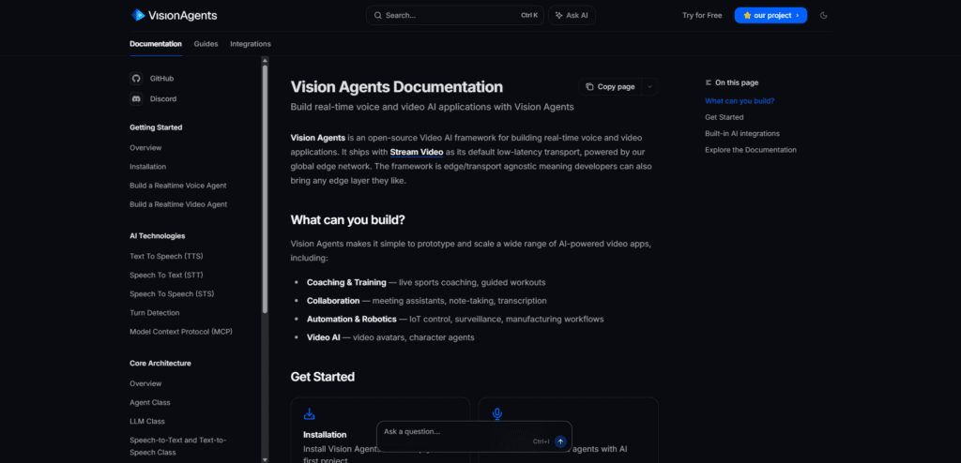The image size is (961, 463).
Task: Click the Copy page button
Action: click(x=610, y=87)
